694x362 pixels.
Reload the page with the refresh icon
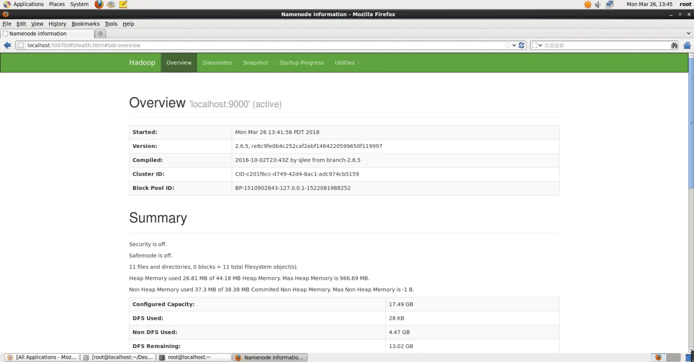pyautogui.click(x=521, y=45)
